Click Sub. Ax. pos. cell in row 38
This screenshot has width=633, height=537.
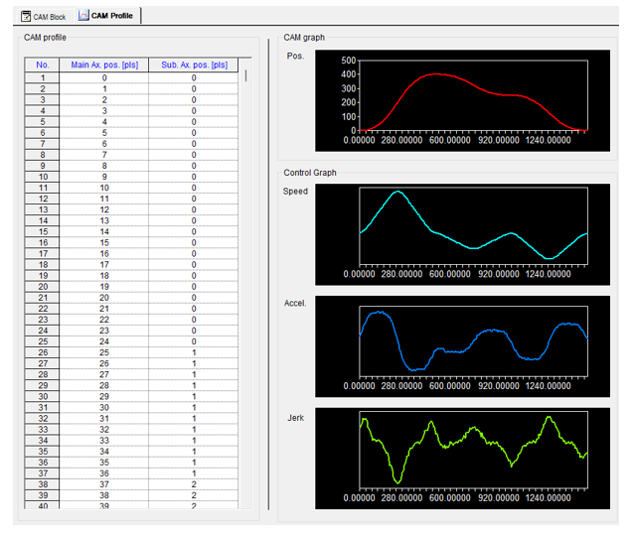pyautogui.click(x=194, y=484)
